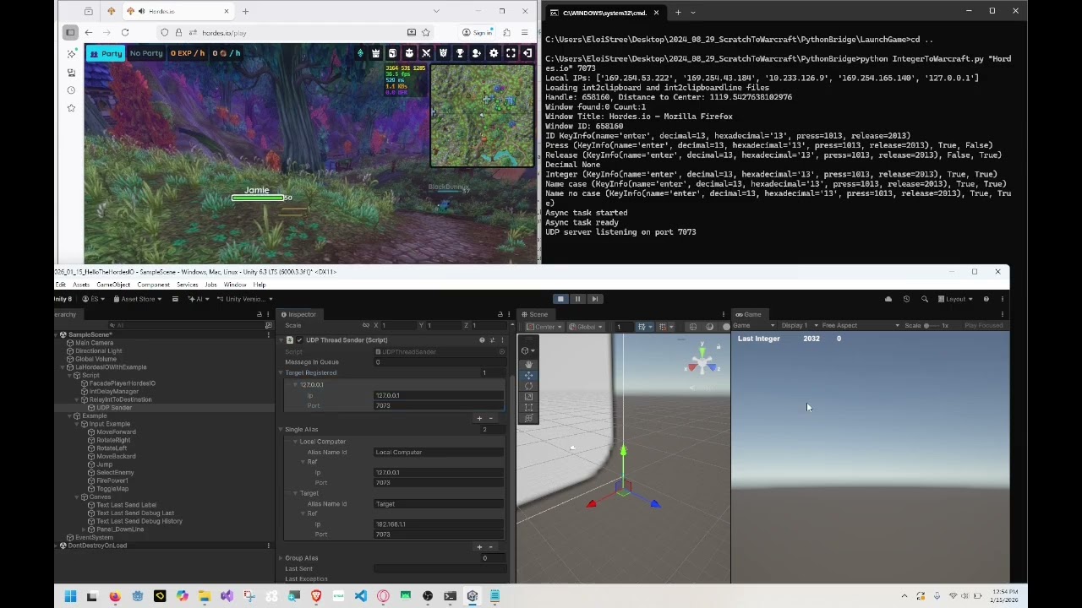Open Layout dropdown in Unity
The height and width of the screenshot is (608, 1082).
956,299
